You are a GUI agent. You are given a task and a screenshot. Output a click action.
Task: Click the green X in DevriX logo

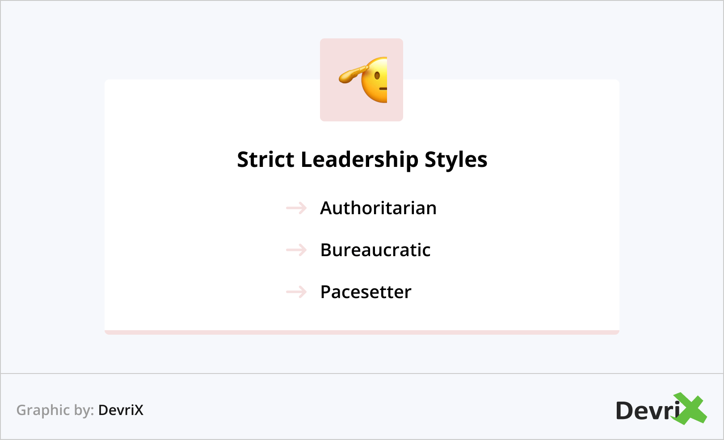click(x=690, y=409)
